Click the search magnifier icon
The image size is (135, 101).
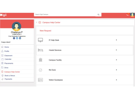99,15
